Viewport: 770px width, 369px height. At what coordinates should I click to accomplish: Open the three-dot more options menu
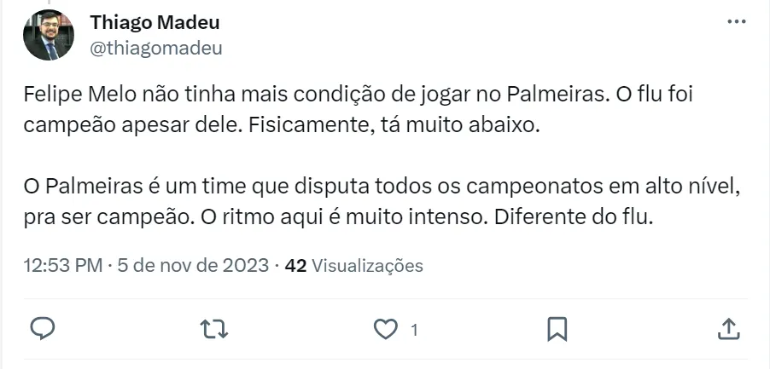736,22
